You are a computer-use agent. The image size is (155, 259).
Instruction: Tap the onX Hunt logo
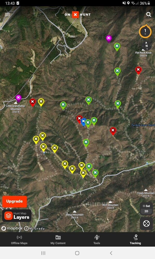77,15
